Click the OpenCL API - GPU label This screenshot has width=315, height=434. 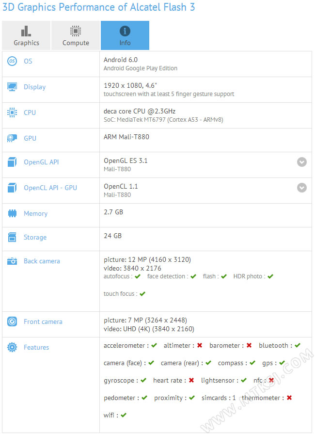point(50,188)
